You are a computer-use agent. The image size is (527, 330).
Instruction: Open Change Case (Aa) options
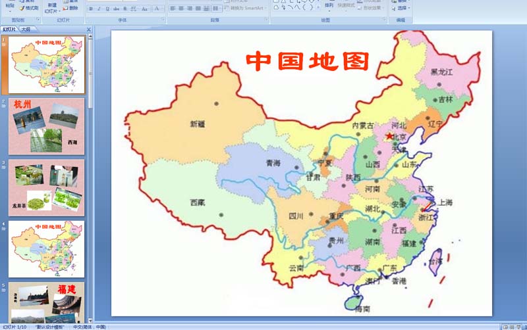click(x=144, y=9)
